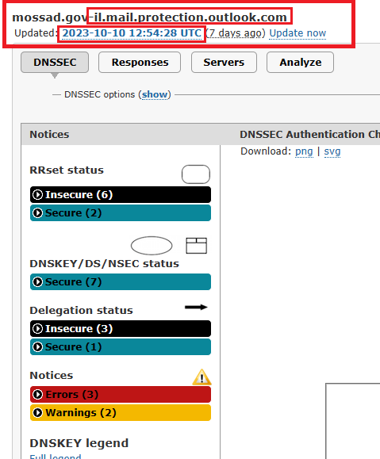This screenshot has width=380, height=459.
Task: Click the Notices panel header
Action: pos(49,134)
